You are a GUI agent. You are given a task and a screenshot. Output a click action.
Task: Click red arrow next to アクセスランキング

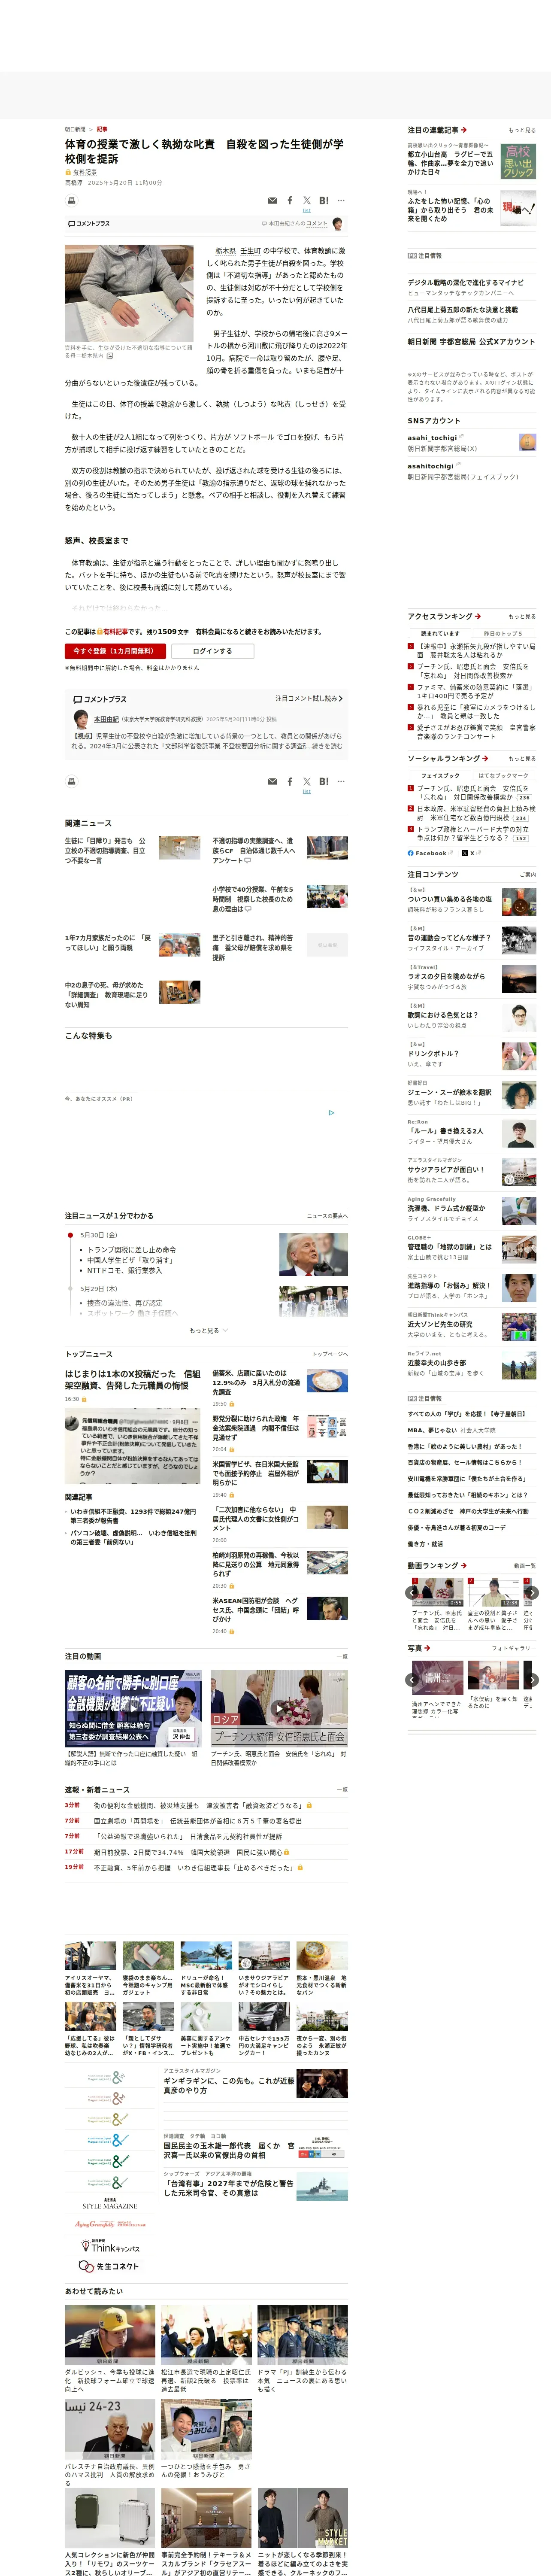[x=478, y=616]
